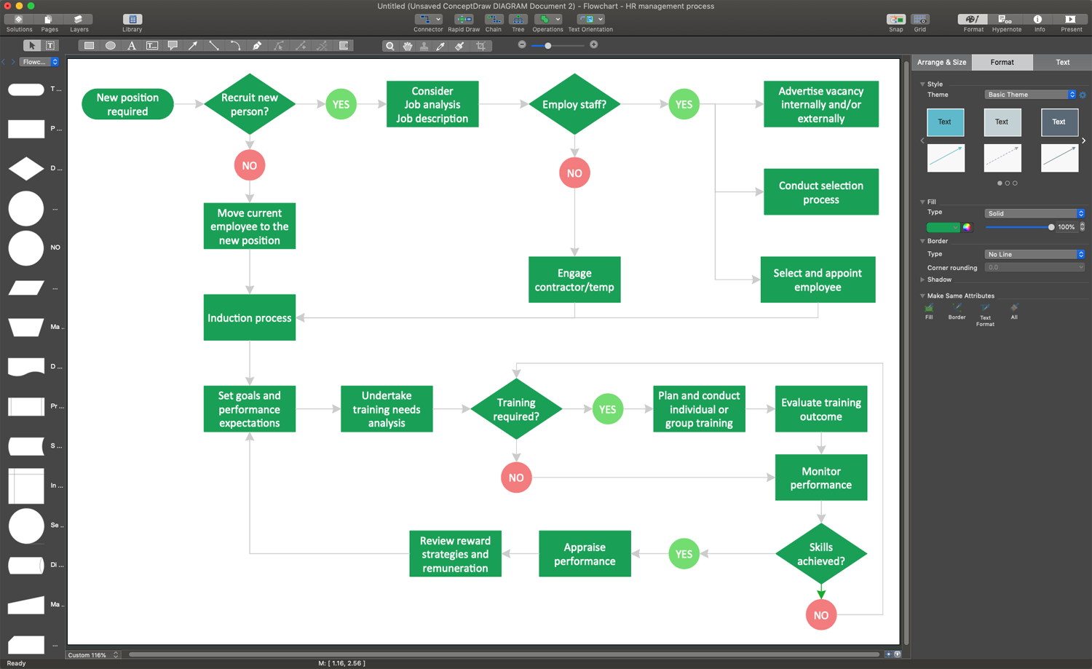Image resolution: width=1092 pixels, height=669 pixels.
Task: Select the Eyedropper tool
Action: click(441, 46)
